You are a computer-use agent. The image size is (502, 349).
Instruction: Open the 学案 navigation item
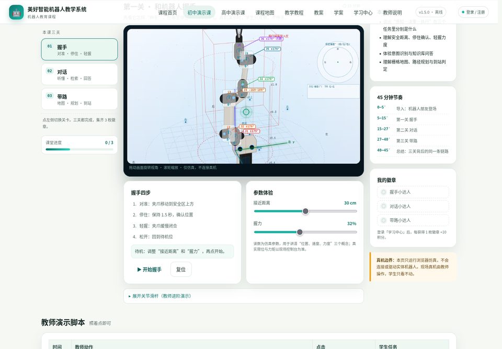point(338,13)
